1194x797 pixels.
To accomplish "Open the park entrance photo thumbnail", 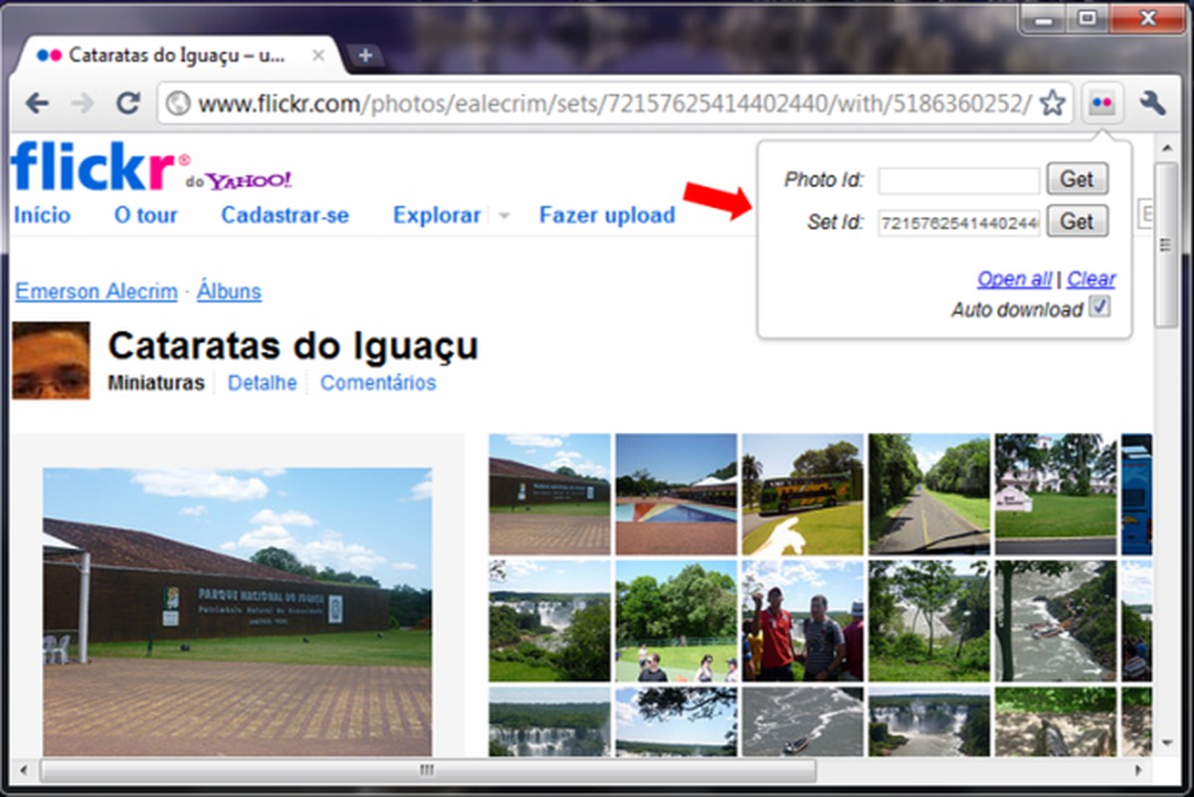I will click(x=549, y=494).
